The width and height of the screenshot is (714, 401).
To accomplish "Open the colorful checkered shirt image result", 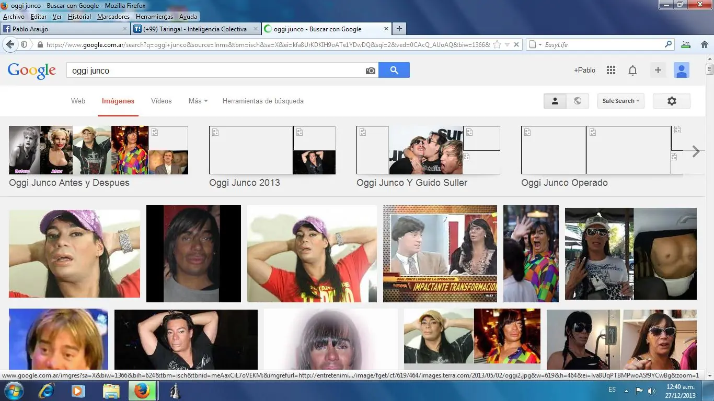I will pyautogui.click(x=531, y=254).
